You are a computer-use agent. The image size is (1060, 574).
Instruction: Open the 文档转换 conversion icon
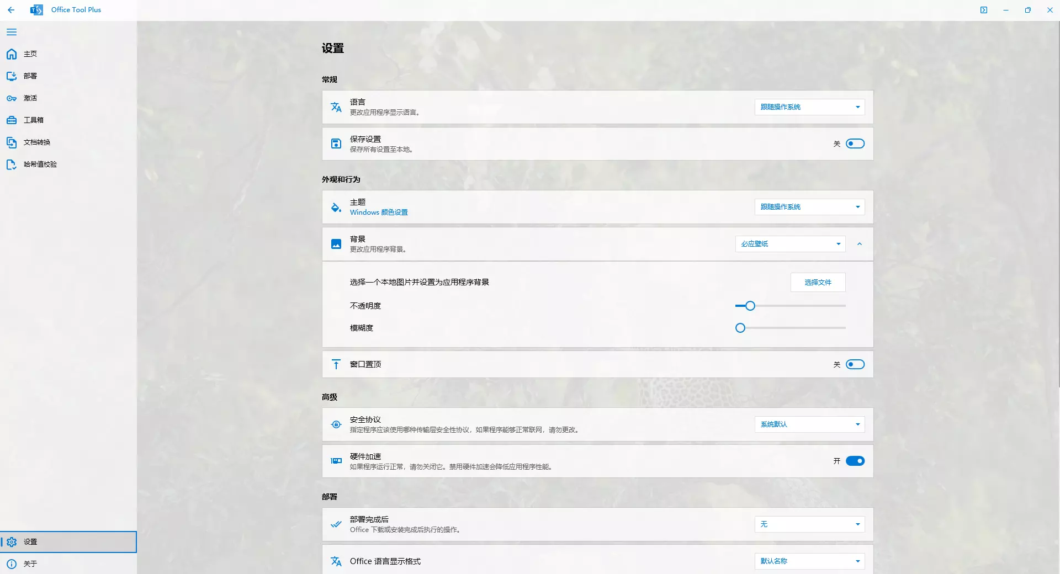(x=12, y=142)
